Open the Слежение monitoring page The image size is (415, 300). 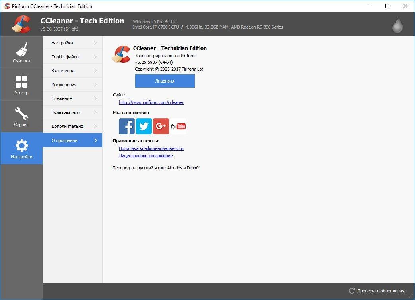coord(72,98)
